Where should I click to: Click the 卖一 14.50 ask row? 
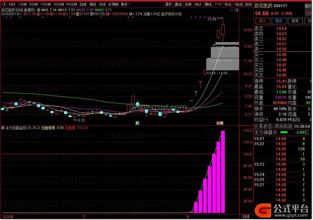click(x=282, y=49)
